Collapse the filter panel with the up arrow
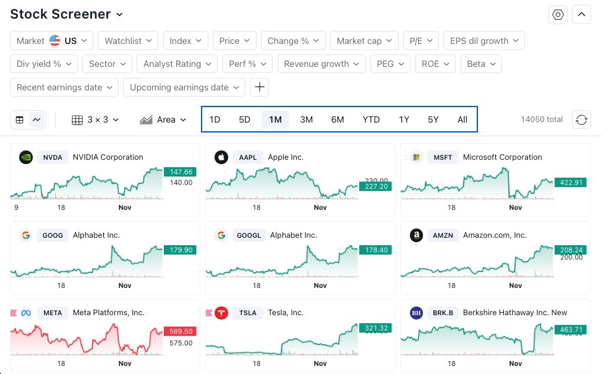 click(x=581, y=15)
